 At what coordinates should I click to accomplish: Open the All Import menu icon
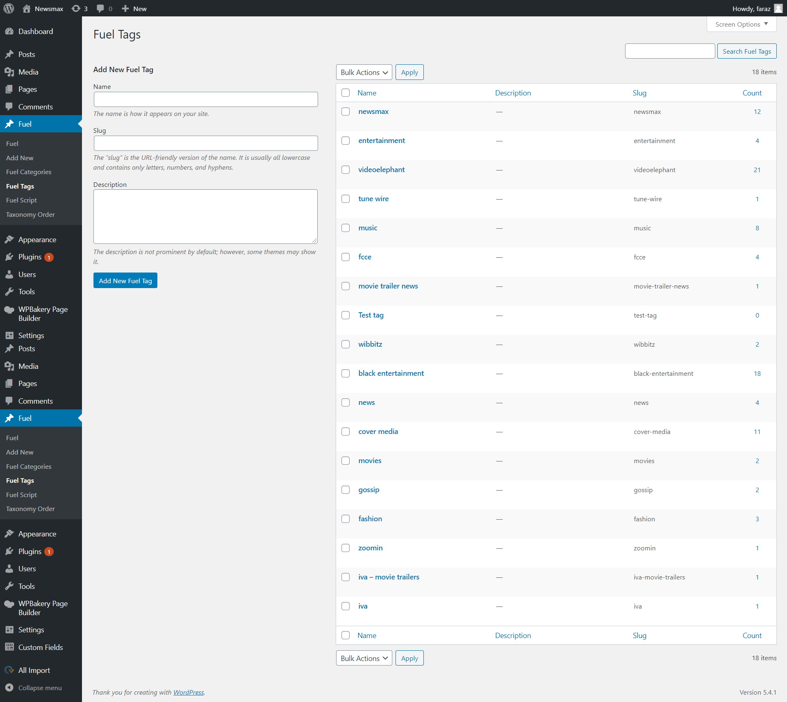[x=9, y=670]
